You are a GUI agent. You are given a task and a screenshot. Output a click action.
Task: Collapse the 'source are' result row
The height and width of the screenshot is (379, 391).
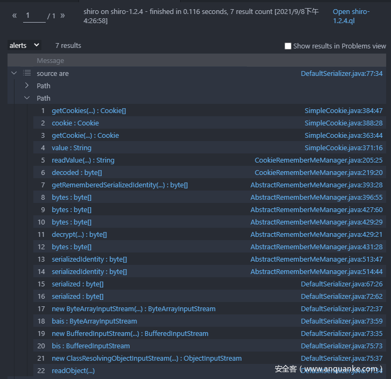point(14,73)
